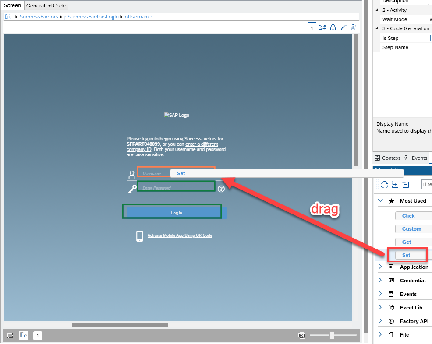Click the collapse-all icon left of the filter box
Image resolution: width=432 pixels, height=344 pixels.
[406, 184]
